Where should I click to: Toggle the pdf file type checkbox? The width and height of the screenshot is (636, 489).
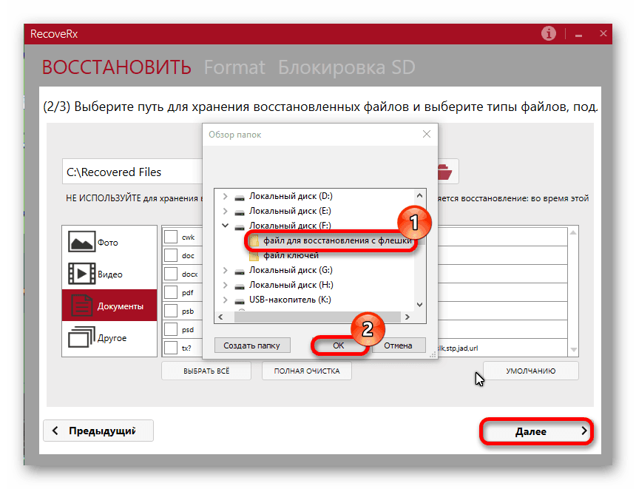coord(171,292)
